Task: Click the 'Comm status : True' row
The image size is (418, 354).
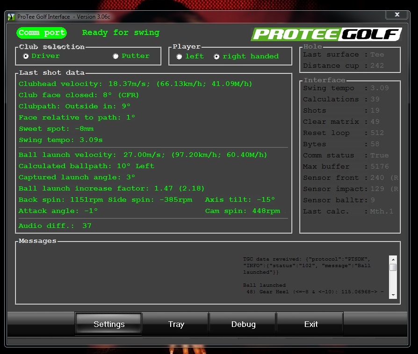Action: 346,156
